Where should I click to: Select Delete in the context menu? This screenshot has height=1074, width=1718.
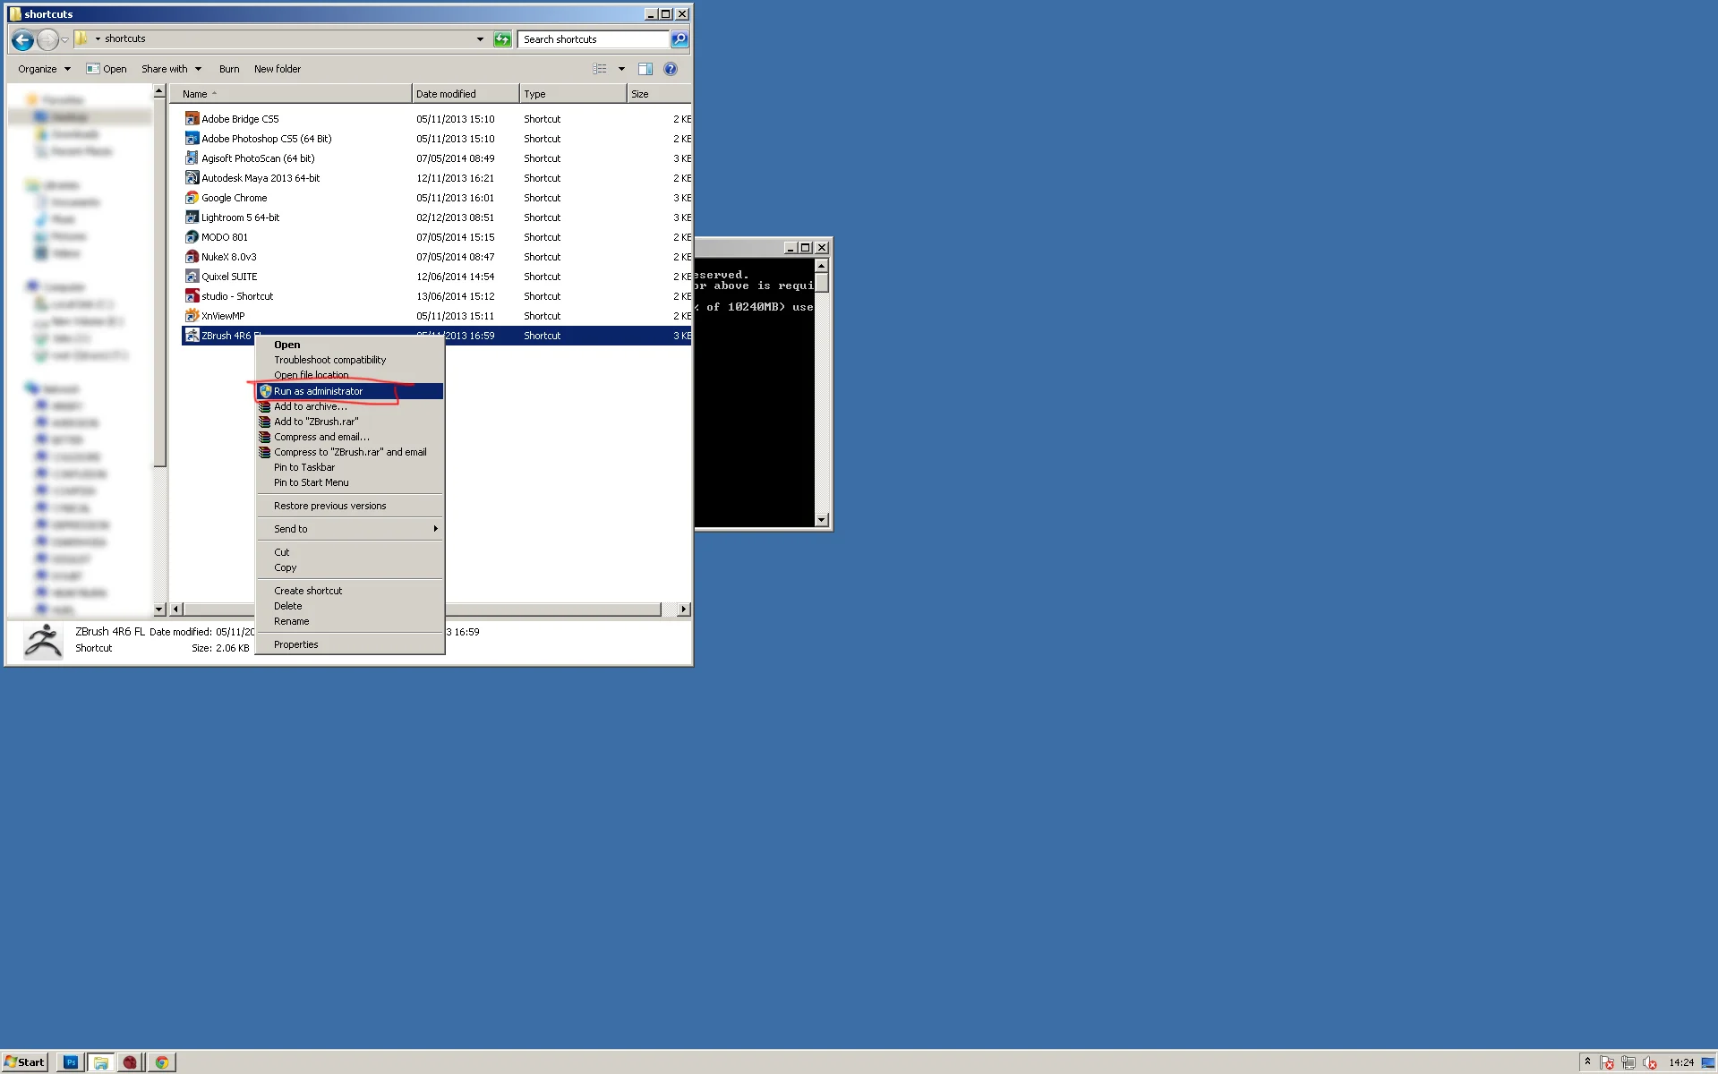point(349,606)
